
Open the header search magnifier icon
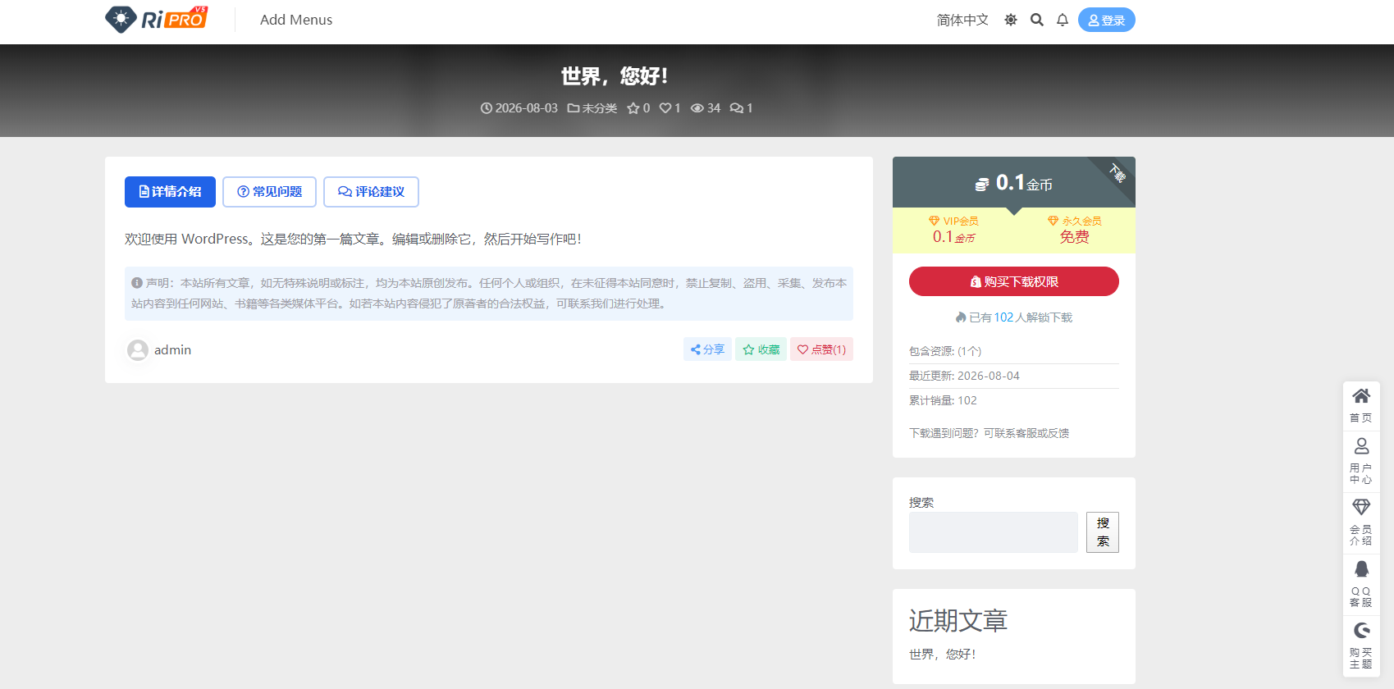point(1037,20)
